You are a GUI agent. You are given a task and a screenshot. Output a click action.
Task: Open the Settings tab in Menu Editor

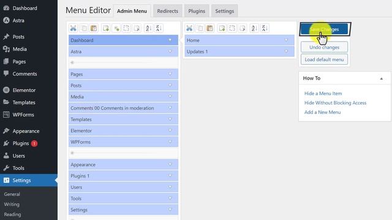click(225, 11)
